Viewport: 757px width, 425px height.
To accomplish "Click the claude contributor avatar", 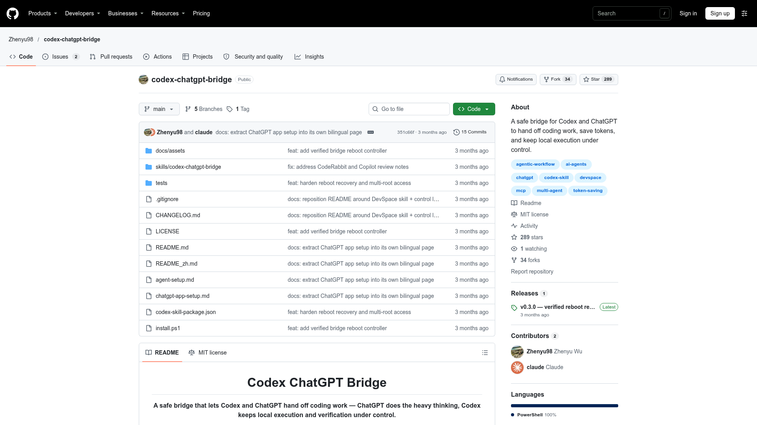I will click(517, 367).
